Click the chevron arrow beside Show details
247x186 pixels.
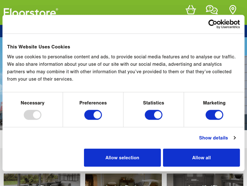click(x=235, y=138)
